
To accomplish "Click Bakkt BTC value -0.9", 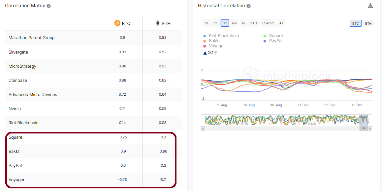I will click(122, 151).
